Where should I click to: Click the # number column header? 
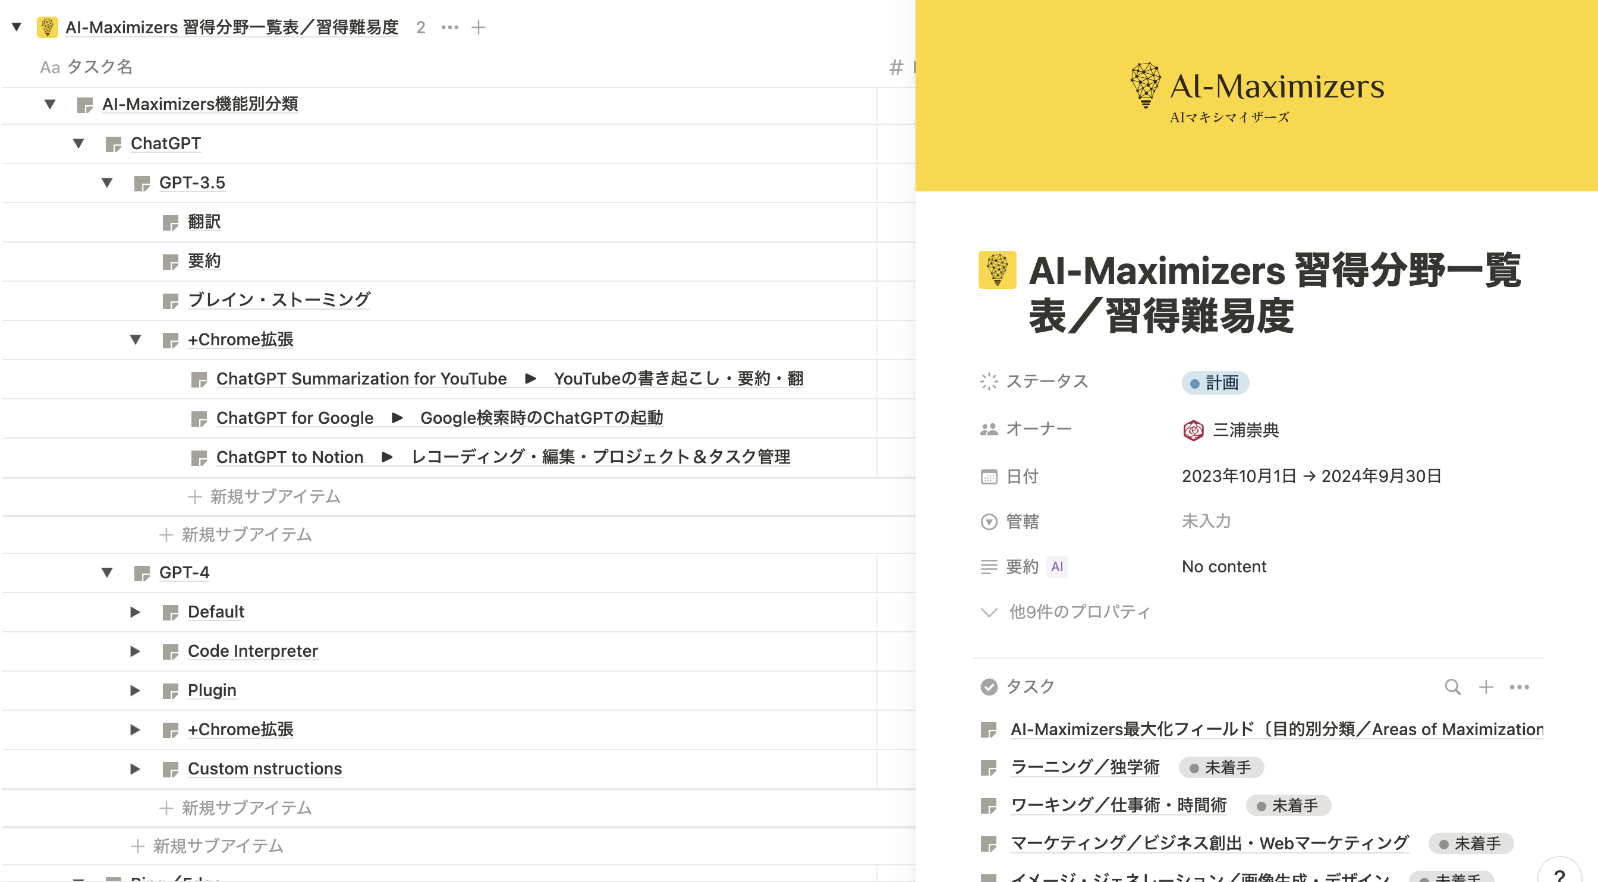click(x=896, y=67)
